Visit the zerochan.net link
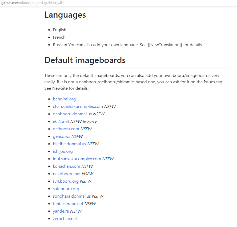The width and height of the screenshot is (237, 227). tap(65, 219)
